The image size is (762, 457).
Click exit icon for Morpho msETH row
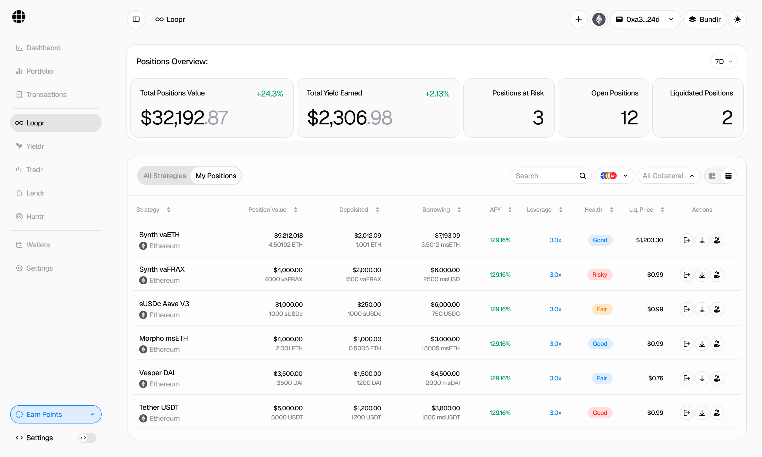(687, 344)
